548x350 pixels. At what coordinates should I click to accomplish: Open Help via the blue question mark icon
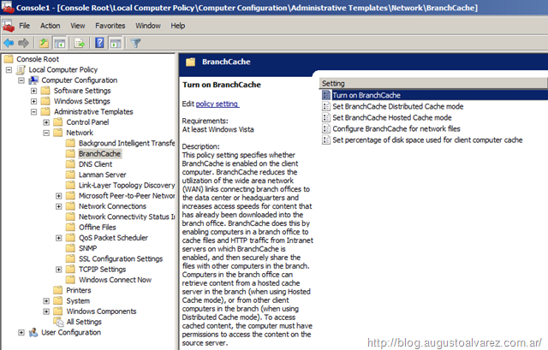pyautogui.click(x=99, y=41)
